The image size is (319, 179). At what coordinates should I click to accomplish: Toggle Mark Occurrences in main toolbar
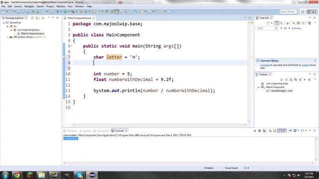pos(117,11)
